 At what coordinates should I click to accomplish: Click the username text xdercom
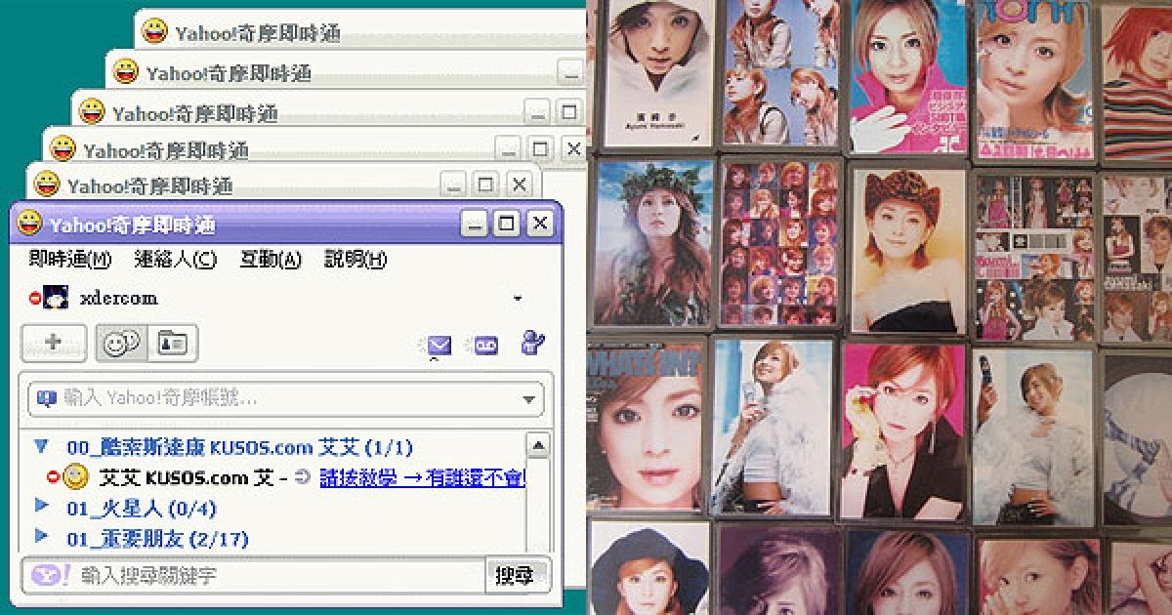[x=118, y=299]
